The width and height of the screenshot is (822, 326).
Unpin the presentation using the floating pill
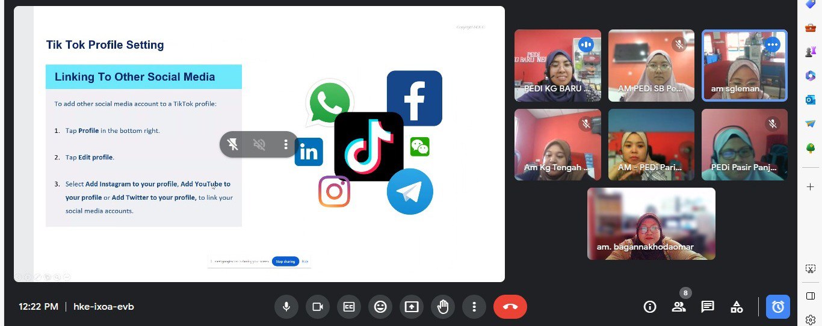[x=233, y=144]
